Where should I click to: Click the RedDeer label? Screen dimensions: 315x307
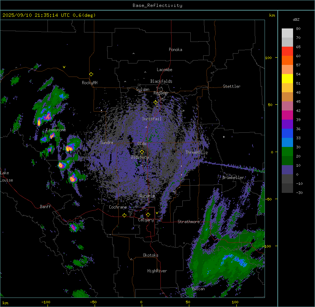[x=161, y=93]
